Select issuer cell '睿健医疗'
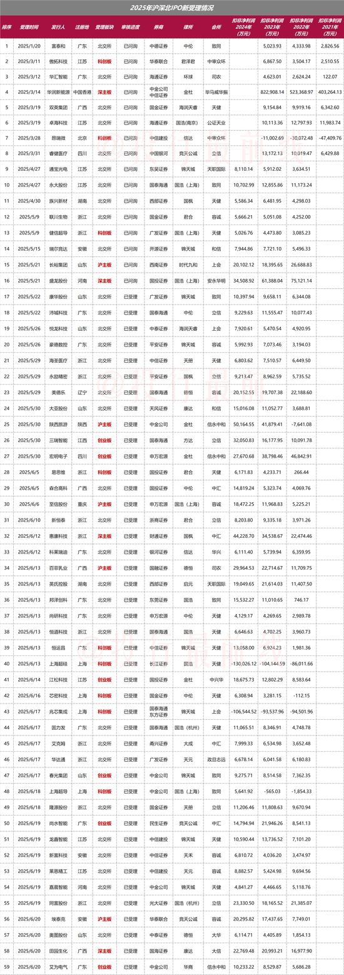The height and width of the screenshot is (975, 344). 58,153
